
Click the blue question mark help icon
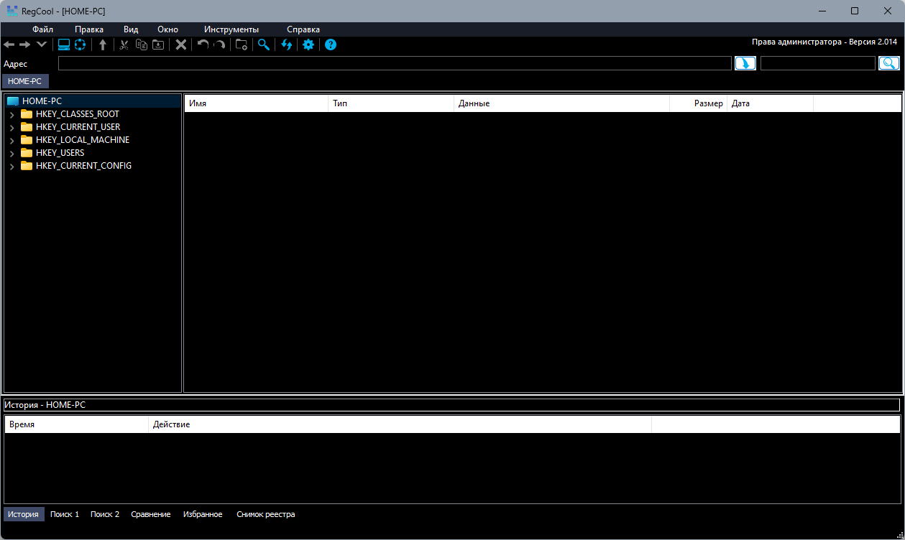point(331,45)
